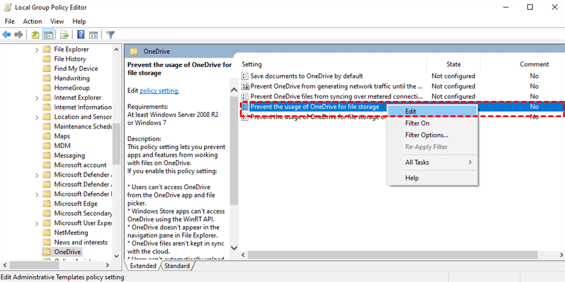
Task: Click the OneDrive folder icon in the tree
Action: pos(47,252)
